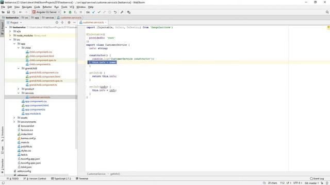This screenshot has height=185, width=330.
Task: Click the Git Compare with branch icon
Action: [104, 12]
